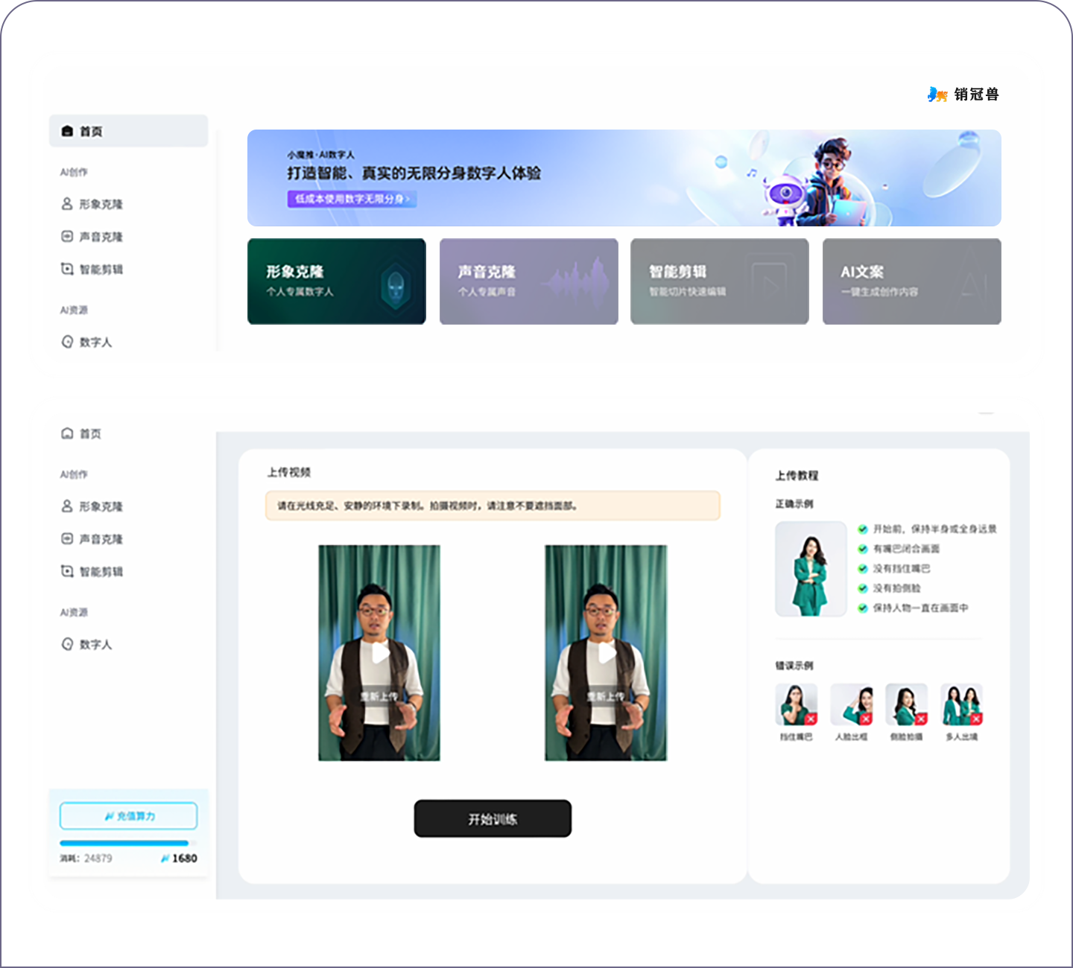
Task: Click the blue credits progress bar
Action: click(x=127, y=843)
